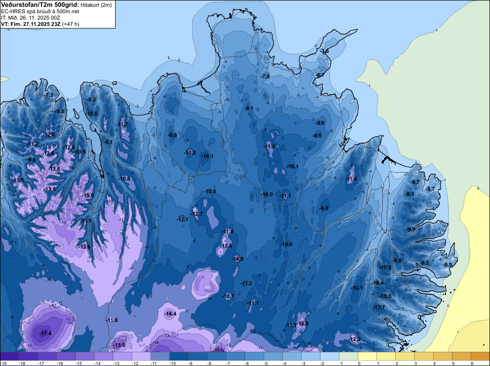
Task: Select the -12.0 temperature label
Action: coord(49,135)
